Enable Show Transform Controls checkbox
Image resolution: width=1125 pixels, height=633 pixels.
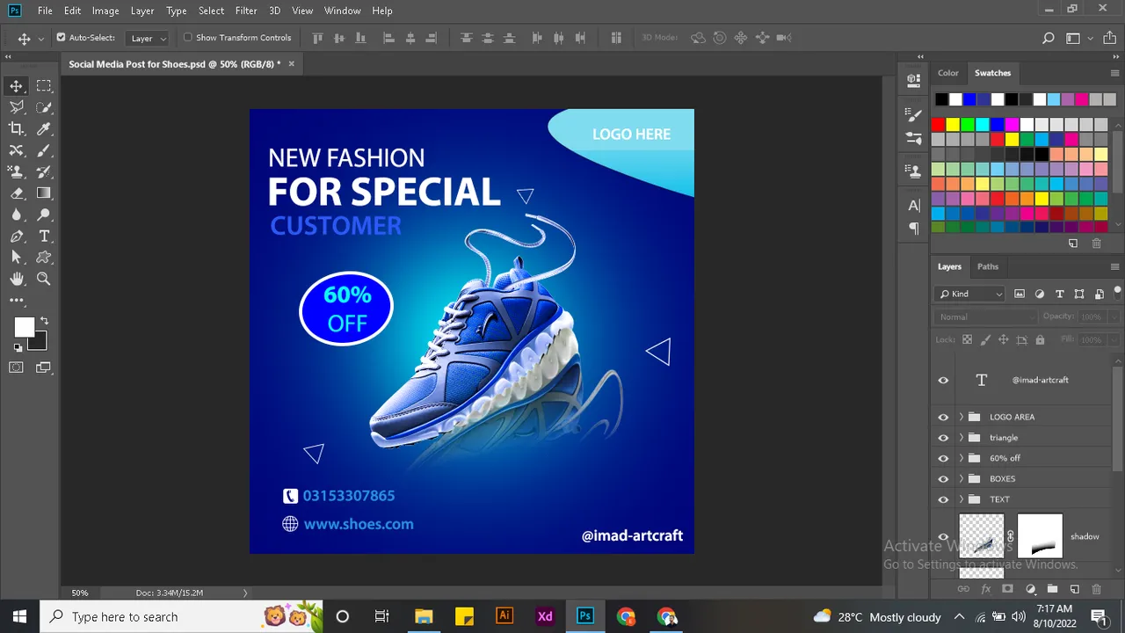tap(187, 38)
